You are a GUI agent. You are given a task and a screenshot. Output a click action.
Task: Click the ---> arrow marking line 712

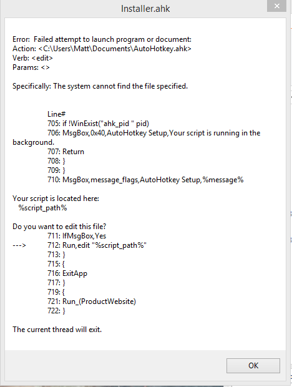19,245
